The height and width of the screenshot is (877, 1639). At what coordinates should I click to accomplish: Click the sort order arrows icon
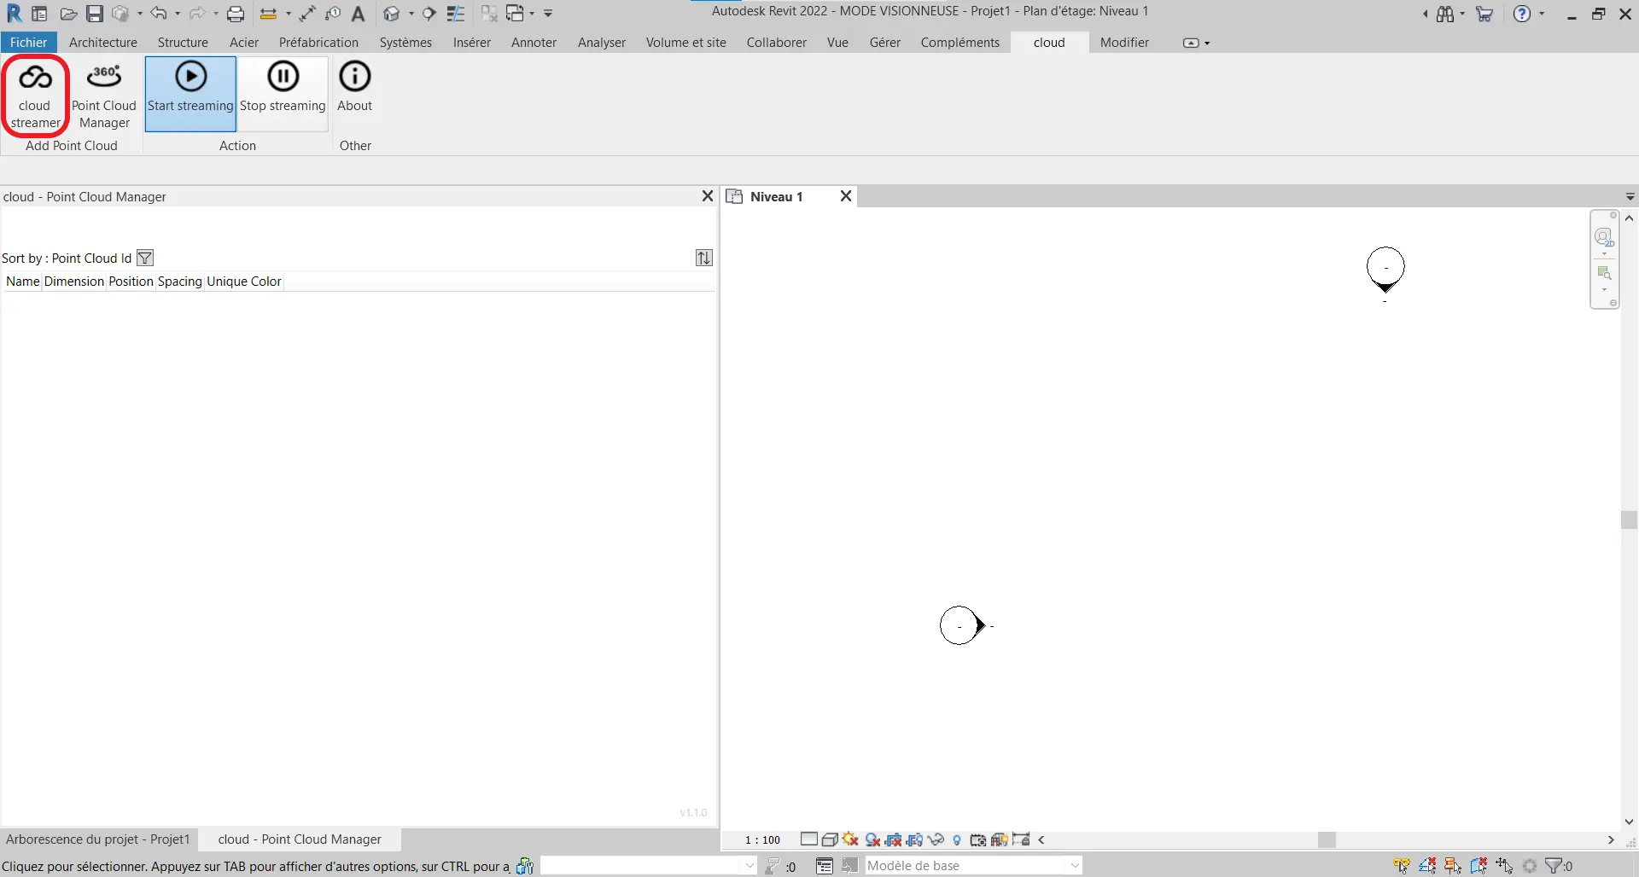(703, 258)
